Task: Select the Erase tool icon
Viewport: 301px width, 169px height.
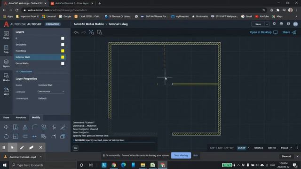Action: (63, 127)
